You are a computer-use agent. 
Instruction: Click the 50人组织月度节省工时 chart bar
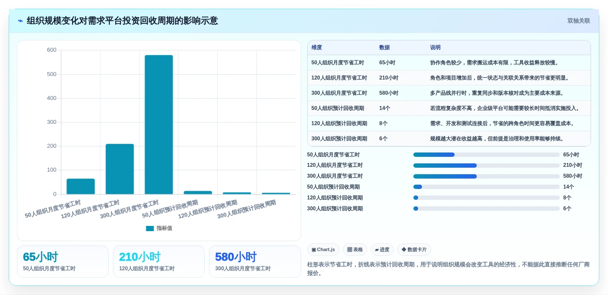80,186
